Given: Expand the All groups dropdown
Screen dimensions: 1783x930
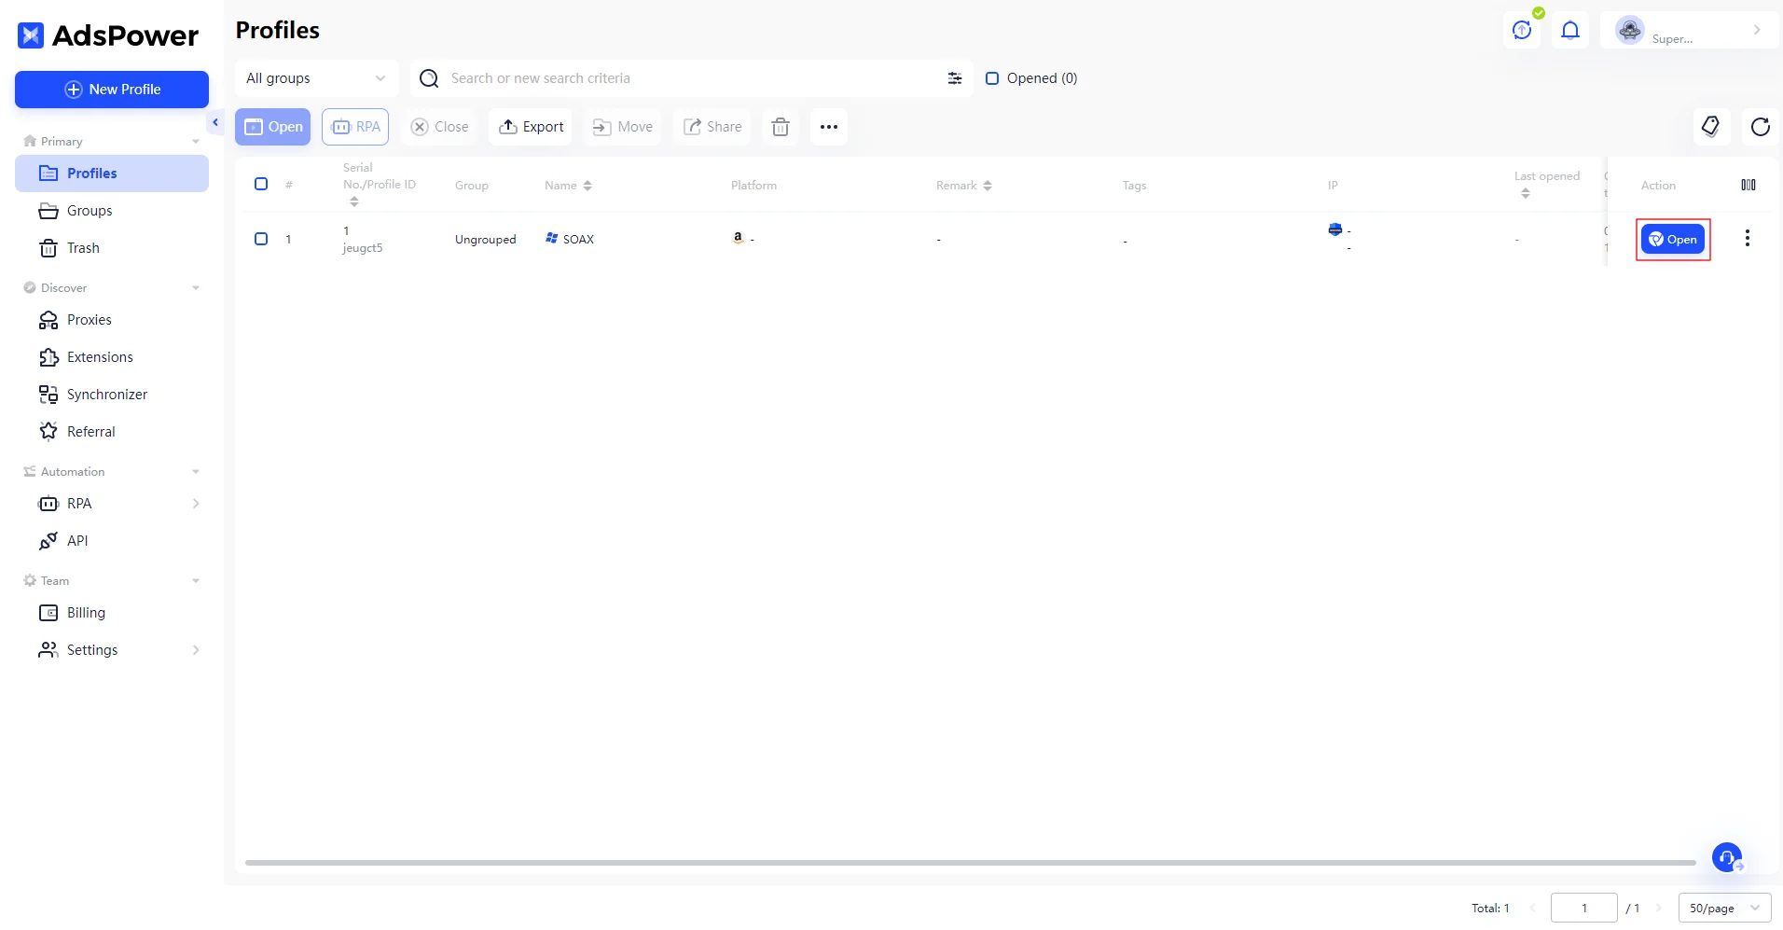Looking at the screenshot, I should coord(316,78).
